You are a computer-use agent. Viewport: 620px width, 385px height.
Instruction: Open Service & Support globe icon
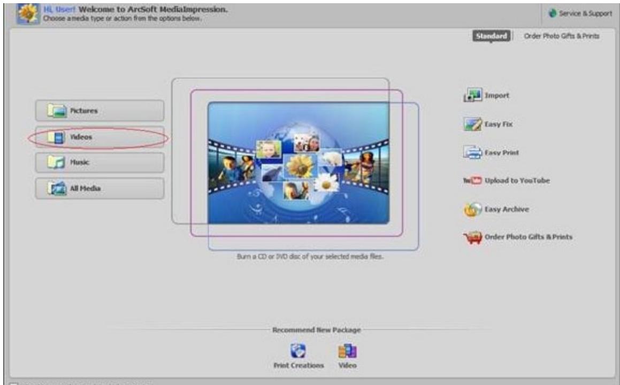point(553,13)
